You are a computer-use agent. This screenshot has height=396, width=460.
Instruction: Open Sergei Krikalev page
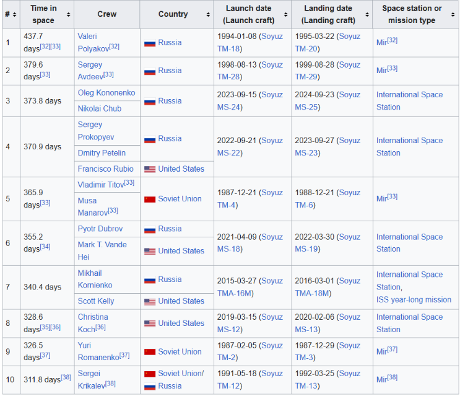pyautogui.click(x=91, y=379)
